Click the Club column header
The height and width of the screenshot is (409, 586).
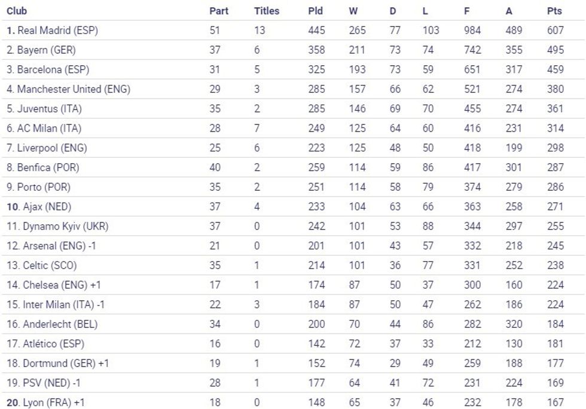(x=17, y=11)
